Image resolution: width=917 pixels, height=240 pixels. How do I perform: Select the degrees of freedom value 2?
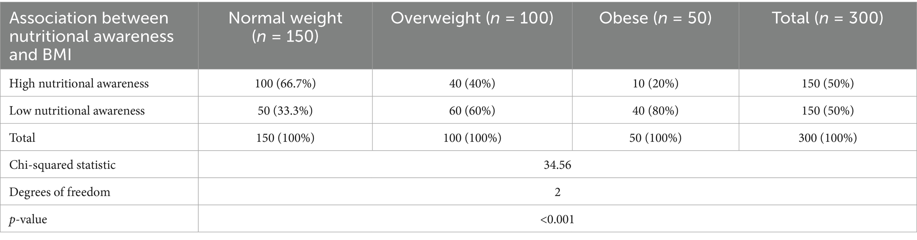pos(557,192)
